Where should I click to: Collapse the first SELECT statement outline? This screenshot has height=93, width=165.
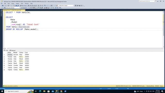click(5, 12)
